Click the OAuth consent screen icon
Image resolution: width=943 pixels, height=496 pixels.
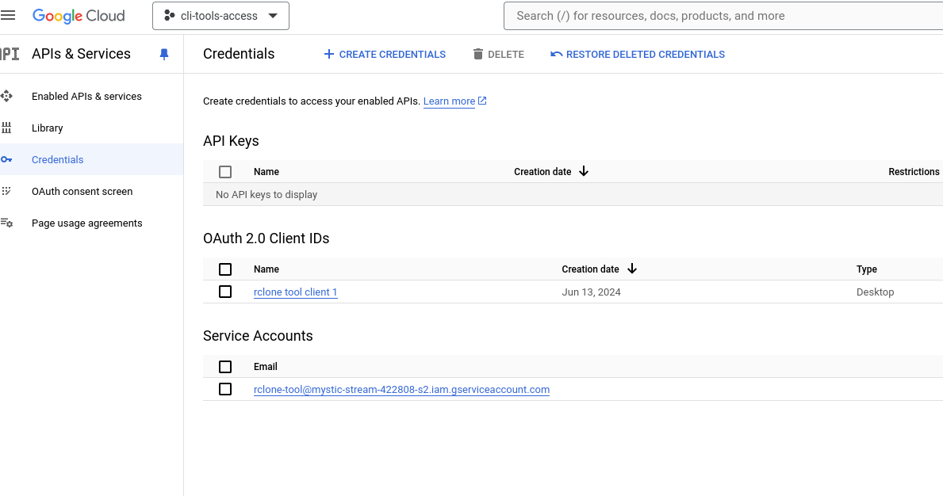coord(7,191)
